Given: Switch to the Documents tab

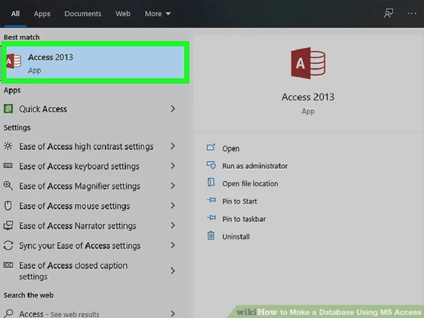Looking at the screenshot, I should [x=83, y=14].
